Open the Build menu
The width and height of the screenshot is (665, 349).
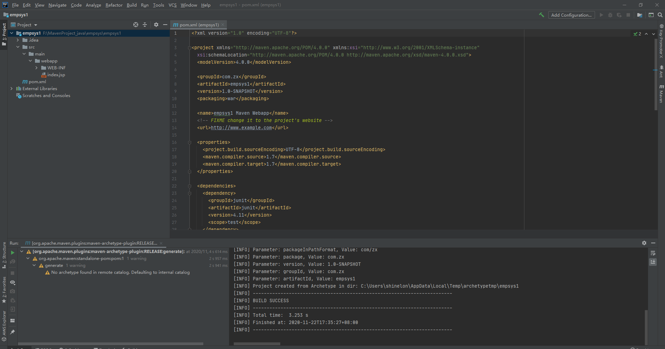tap(132, 5)
